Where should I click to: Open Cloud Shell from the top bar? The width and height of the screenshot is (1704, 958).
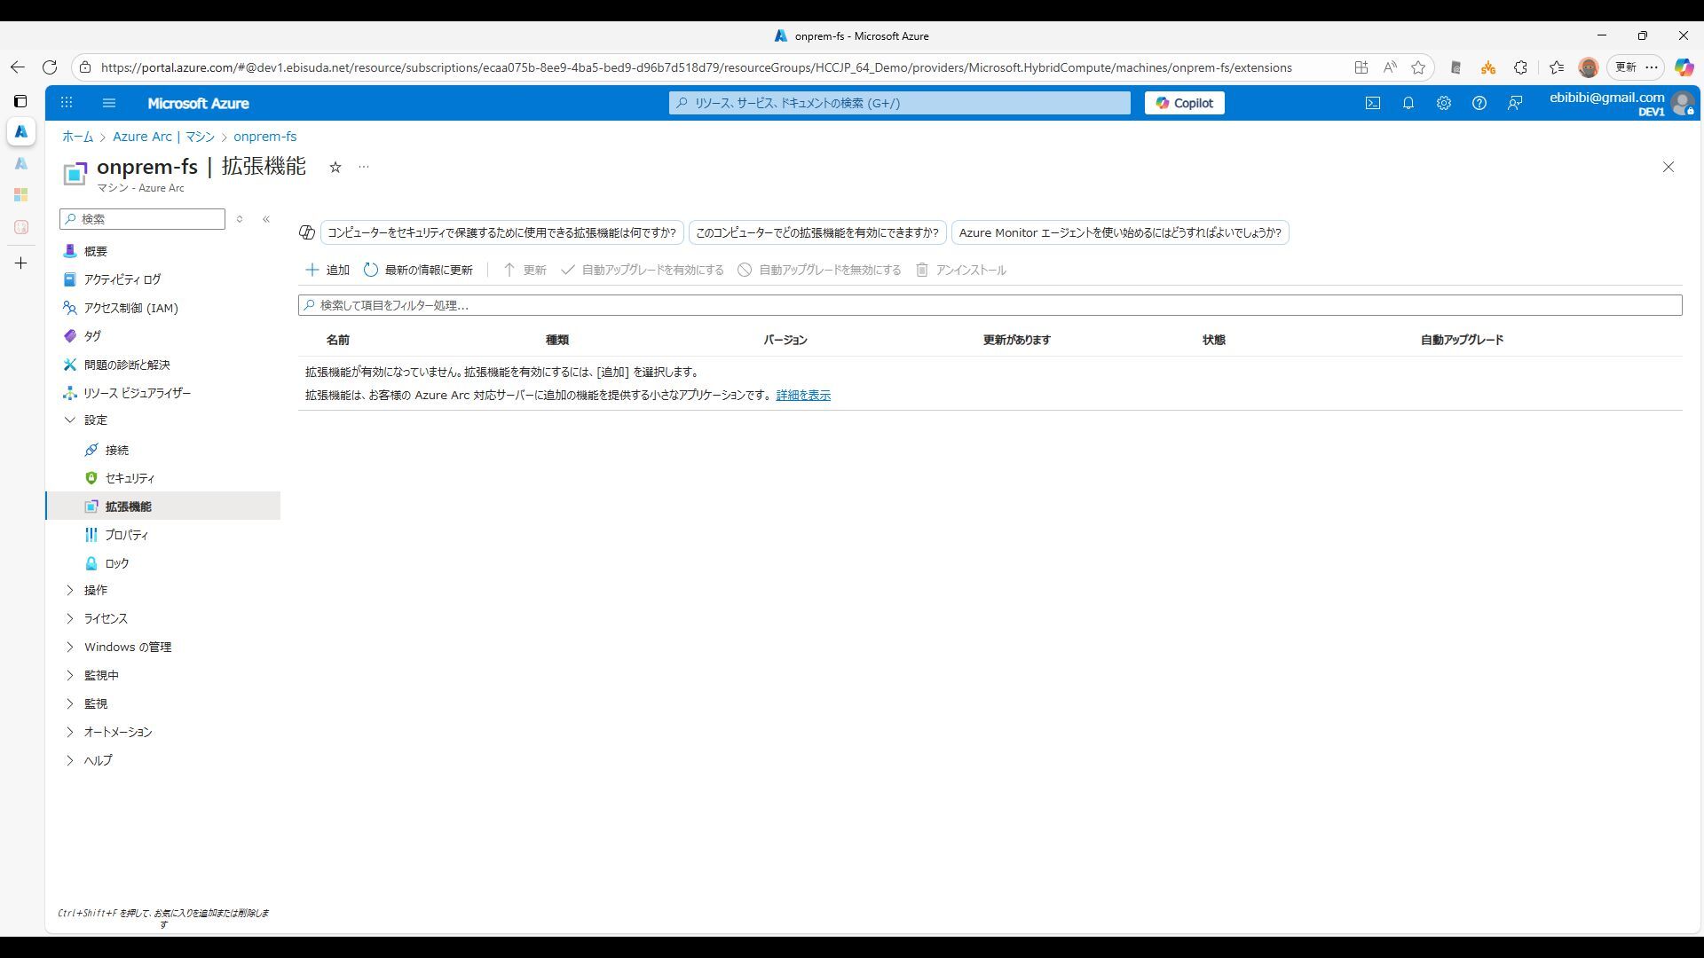1372,103
